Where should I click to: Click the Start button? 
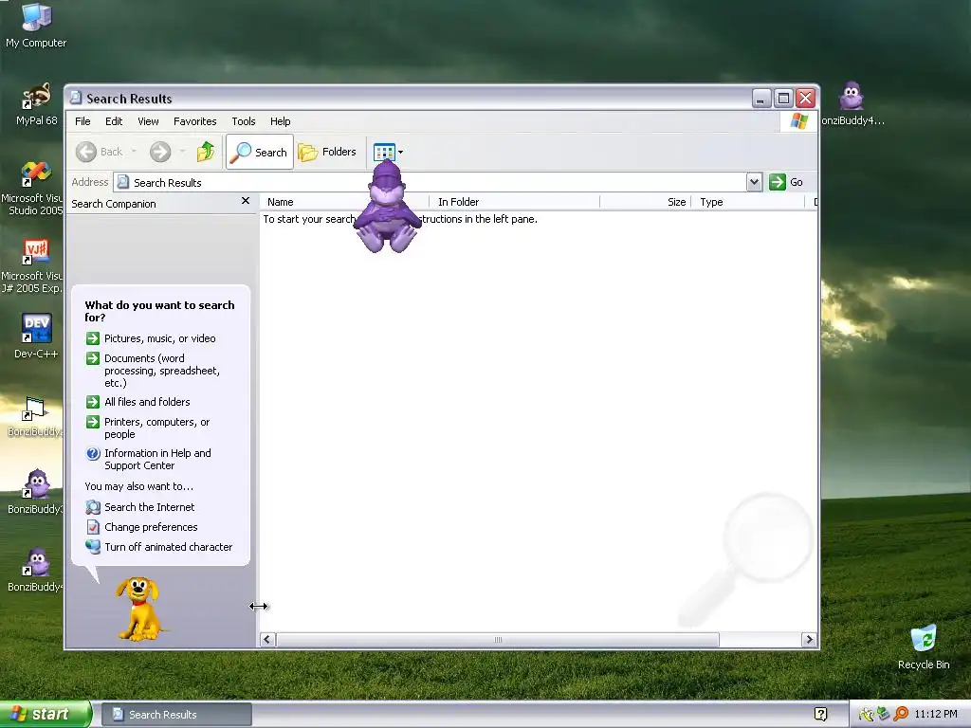[x=45, y=714]
